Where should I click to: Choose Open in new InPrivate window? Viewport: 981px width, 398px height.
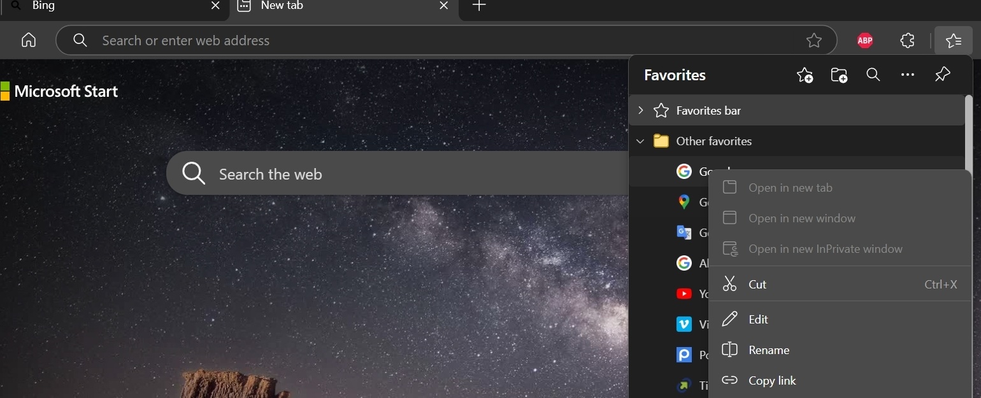tap(840, 249)
